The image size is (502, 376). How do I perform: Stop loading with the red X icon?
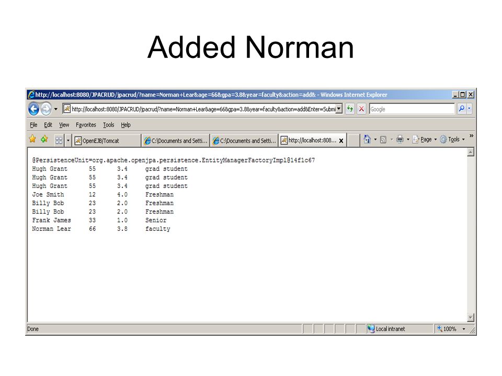pyautogui.click(x=361, y=109)
